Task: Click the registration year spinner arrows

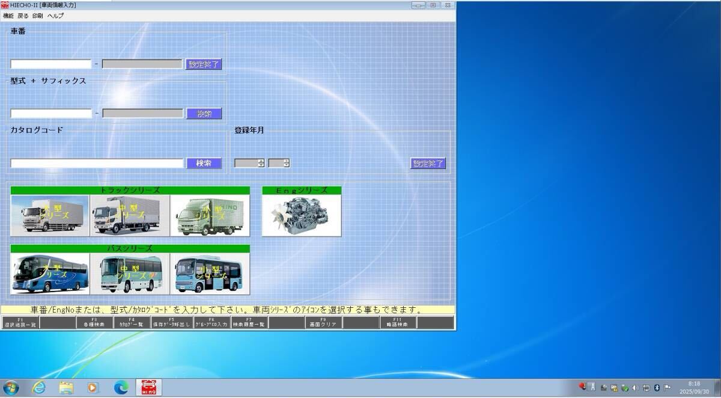Action: 261,163
